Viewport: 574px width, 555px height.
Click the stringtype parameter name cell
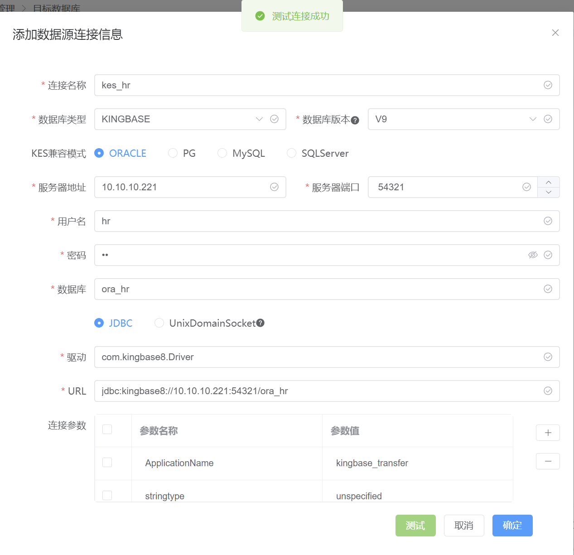tap(227, 492)
